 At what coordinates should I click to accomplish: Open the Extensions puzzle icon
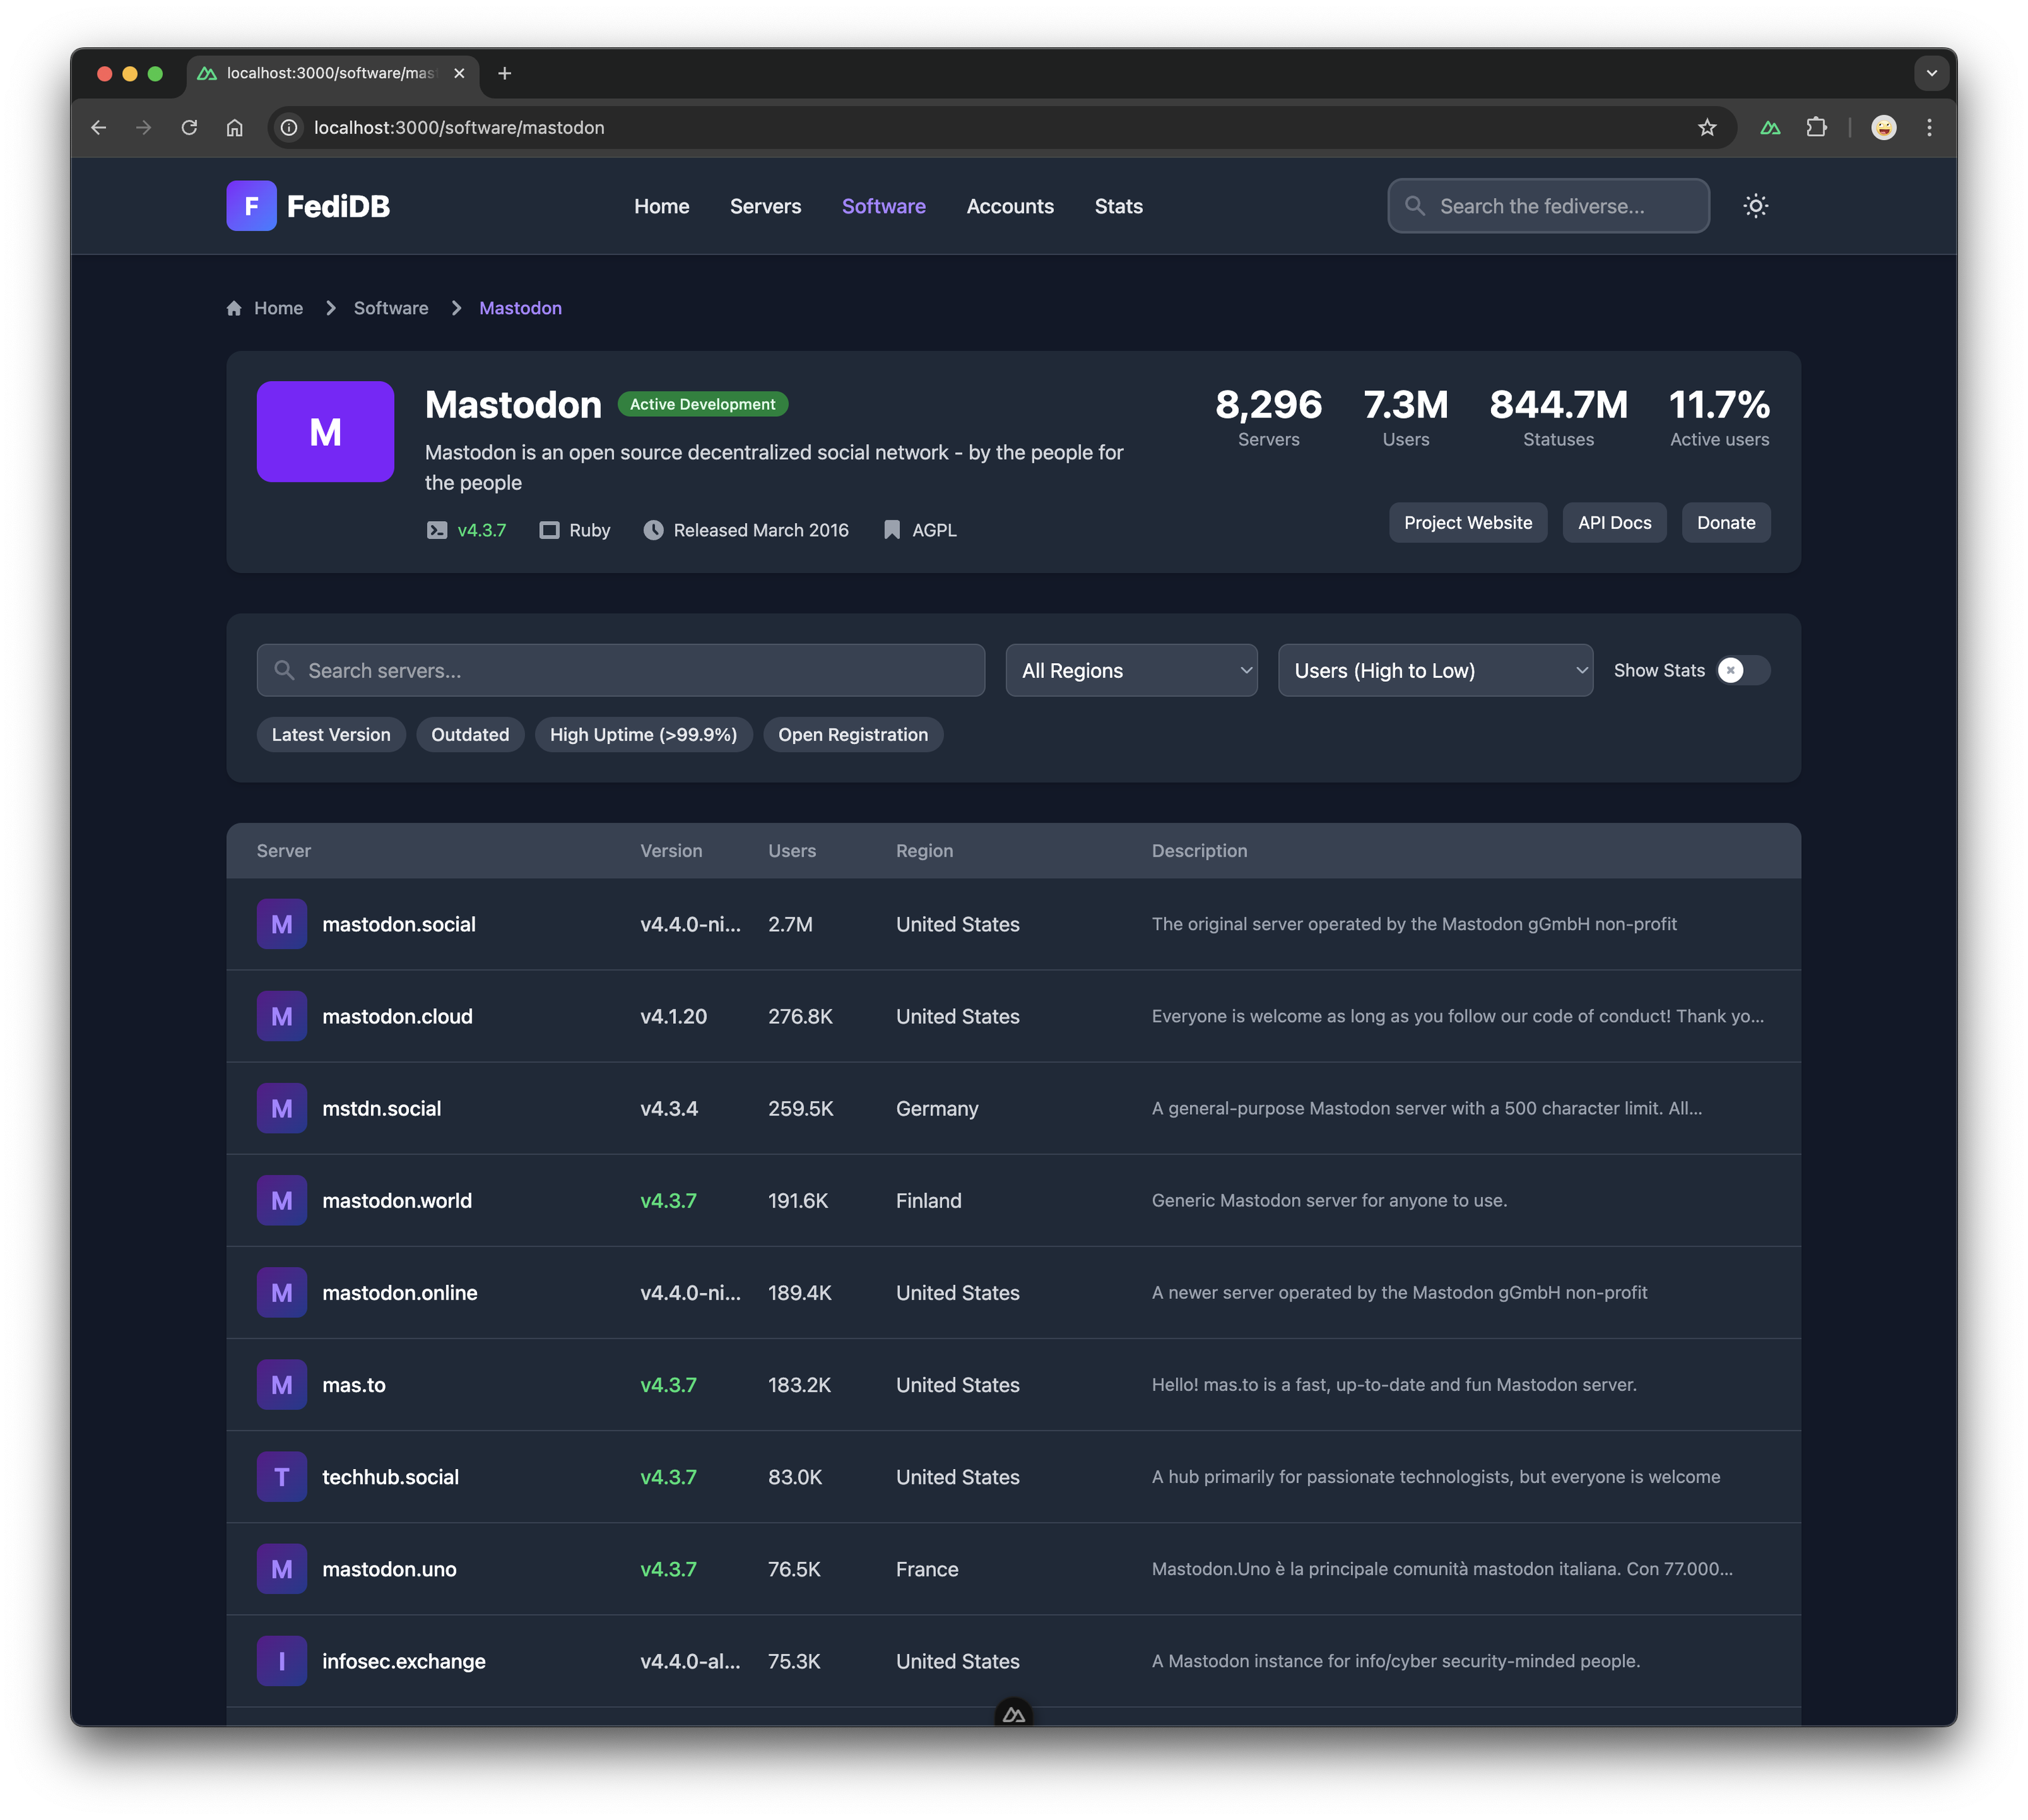[1817, 127]
